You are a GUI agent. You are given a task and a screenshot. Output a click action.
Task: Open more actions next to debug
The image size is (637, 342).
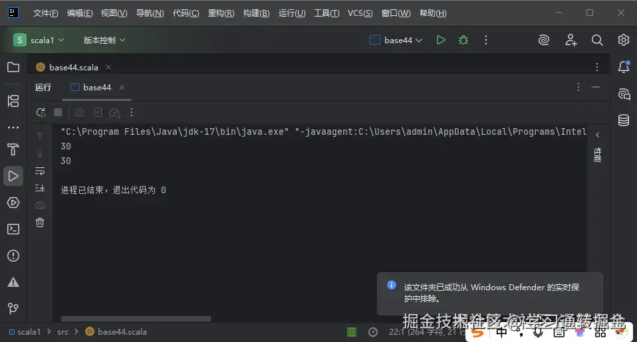coord(486,40)
